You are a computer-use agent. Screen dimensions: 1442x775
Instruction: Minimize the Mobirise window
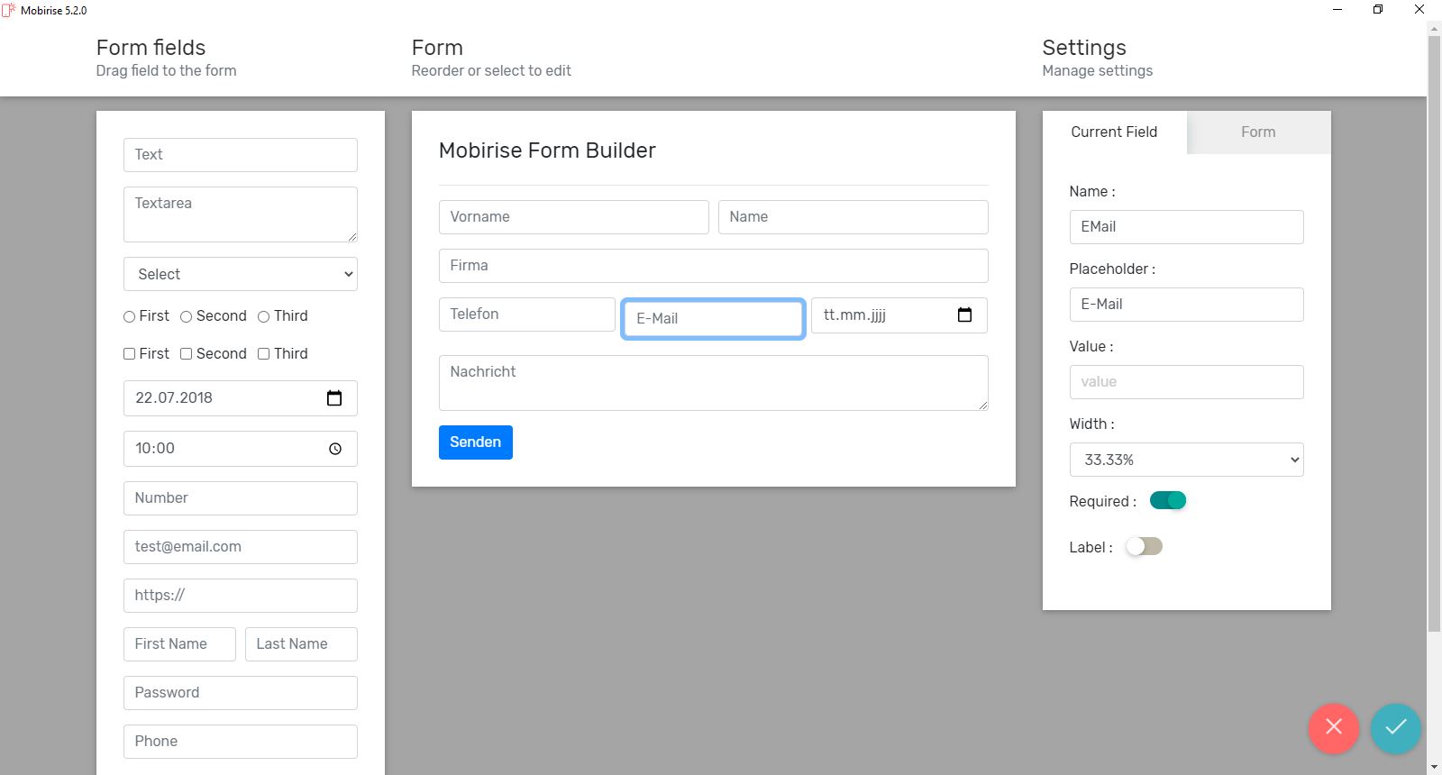[1337, 10]
